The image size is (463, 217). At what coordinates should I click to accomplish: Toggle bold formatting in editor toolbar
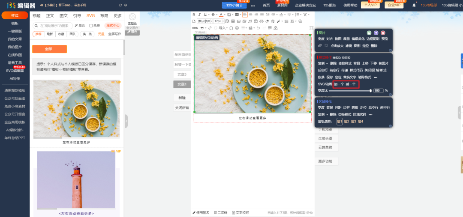[x=194, y=15]
